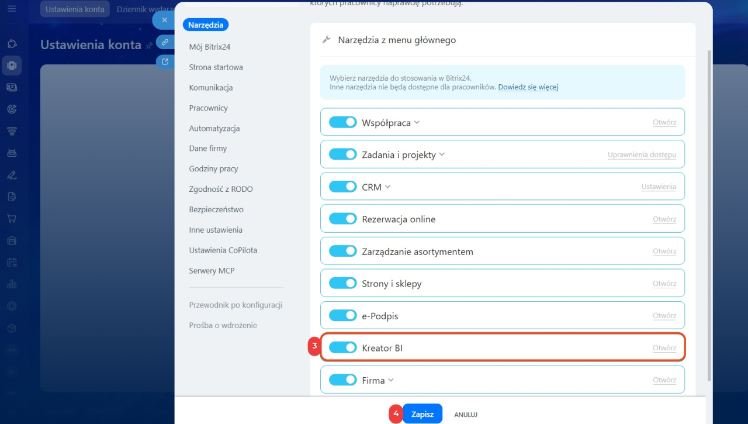Open the robot icon in sidebar
The width and height of the screenshot is (748, 424).
[12, 153]
